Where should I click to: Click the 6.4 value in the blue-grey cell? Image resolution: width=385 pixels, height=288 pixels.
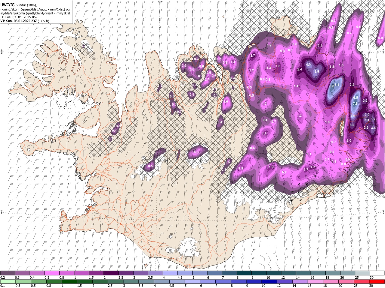(337, 85)
